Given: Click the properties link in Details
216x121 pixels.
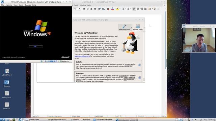Looking at the screenshot, I should [x=129, y=64].
